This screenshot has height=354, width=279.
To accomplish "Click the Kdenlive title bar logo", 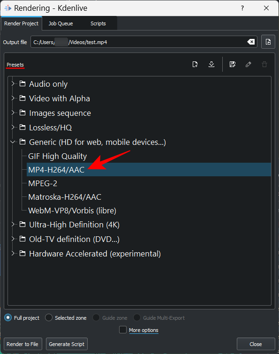I will coord(8,8).
